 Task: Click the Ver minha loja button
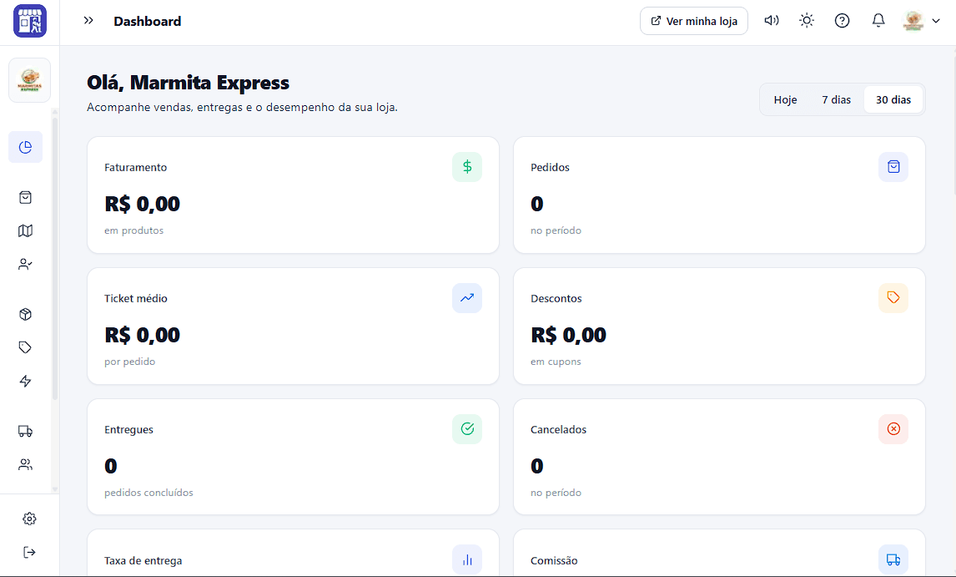(x=694, y=21)
